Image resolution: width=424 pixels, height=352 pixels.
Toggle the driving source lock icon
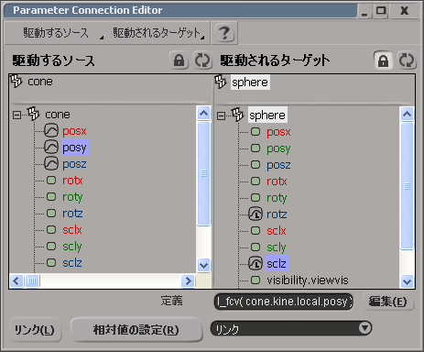(x=179, y=60)
